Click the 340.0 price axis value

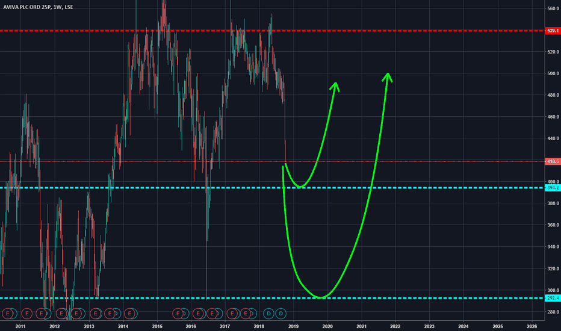click(553, 247)
